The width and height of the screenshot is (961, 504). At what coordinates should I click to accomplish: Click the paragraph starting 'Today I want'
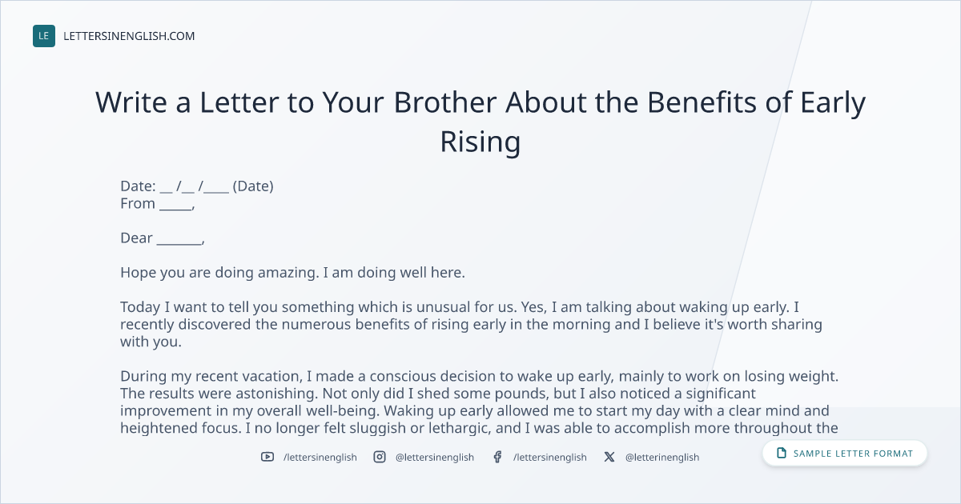tap(472, 325)
